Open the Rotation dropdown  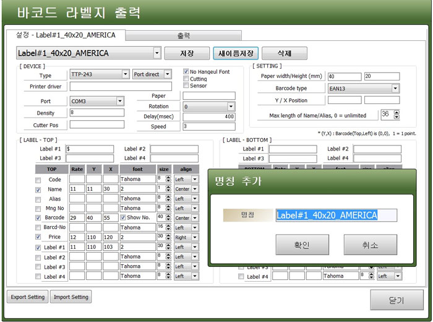(x=231, y=107)
